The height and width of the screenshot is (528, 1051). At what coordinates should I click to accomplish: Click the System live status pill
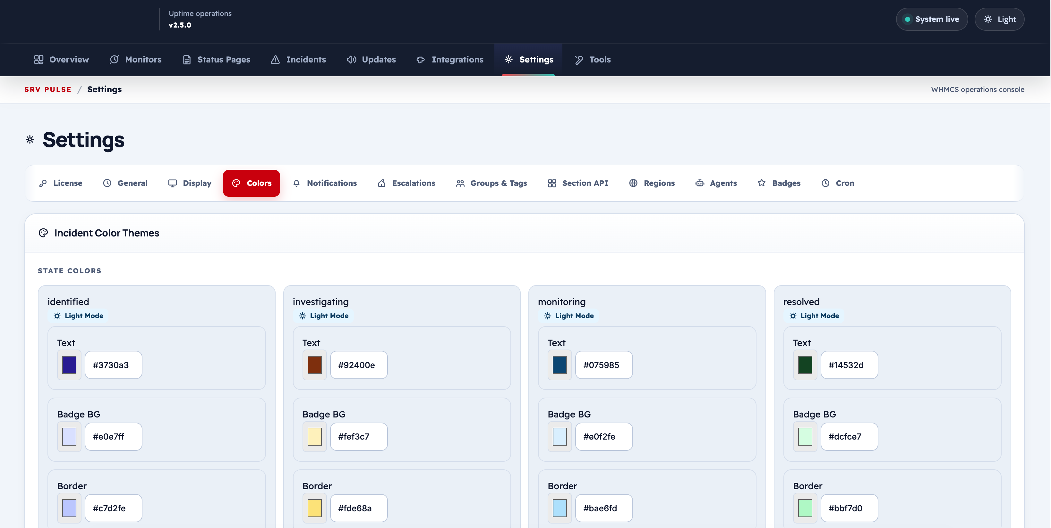[931, 19]
